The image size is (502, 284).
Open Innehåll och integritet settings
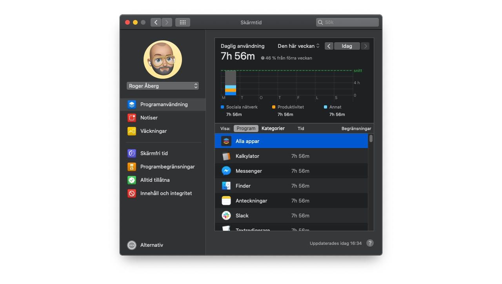166,194
